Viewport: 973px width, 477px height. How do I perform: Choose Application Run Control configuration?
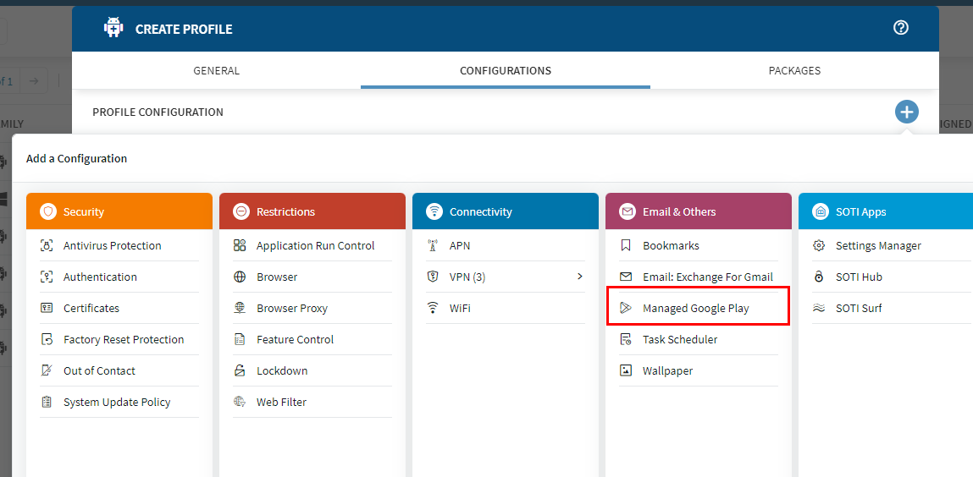pyautogui.click(x=315, y=245)
